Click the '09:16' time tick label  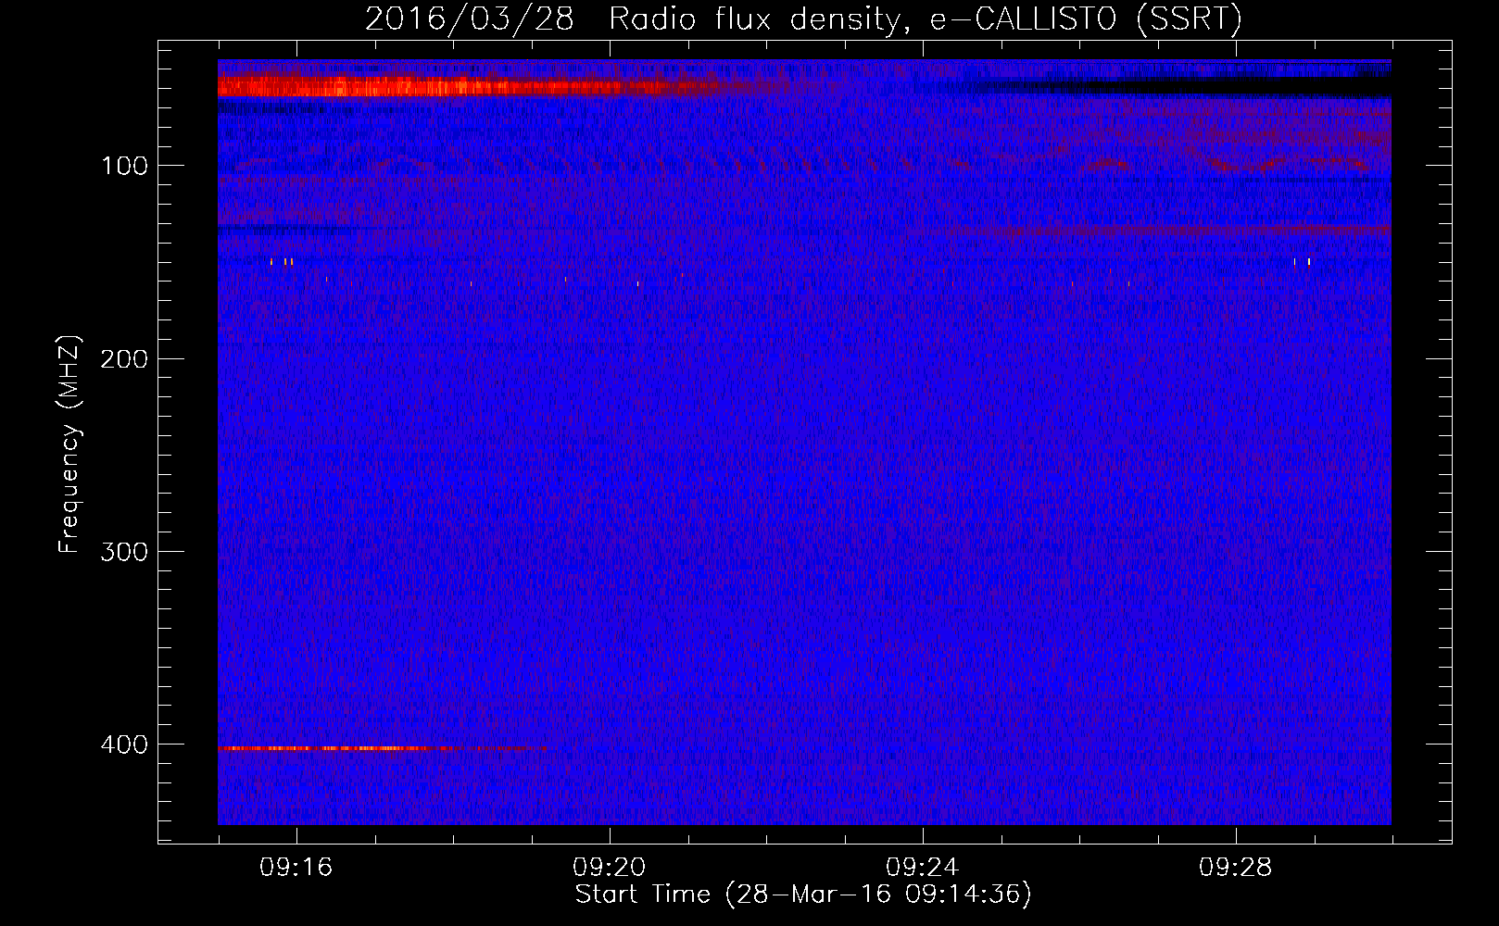coord(296,868)
